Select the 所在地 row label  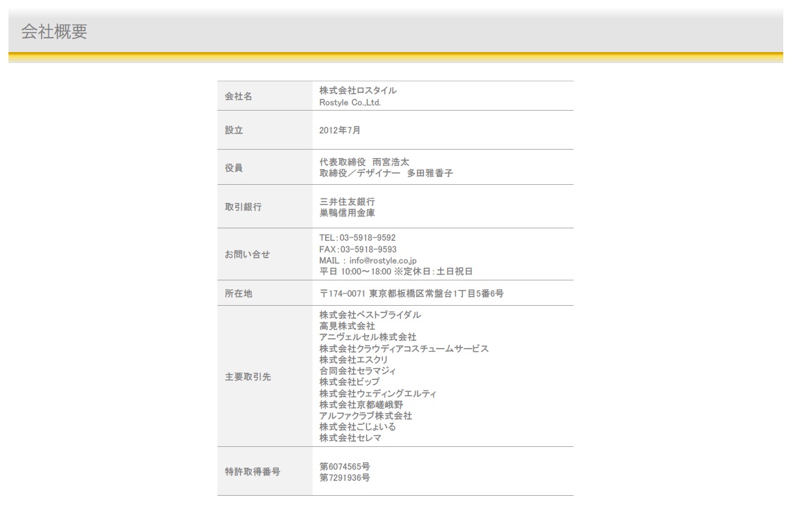point(238,293)
